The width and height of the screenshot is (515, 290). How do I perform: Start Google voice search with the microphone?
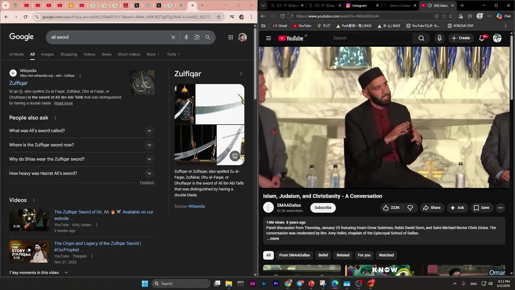(186, 37)
